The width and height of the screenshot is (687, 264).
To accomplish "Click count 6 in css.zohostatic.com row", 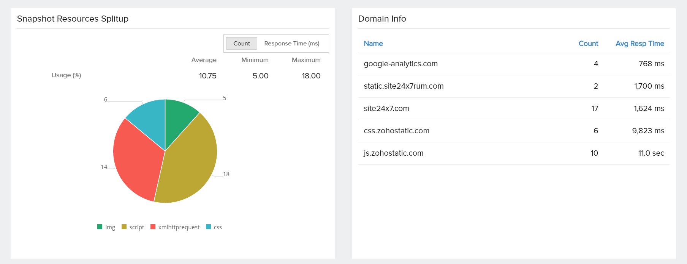I will pyautogui.click(x=596, y=131).
